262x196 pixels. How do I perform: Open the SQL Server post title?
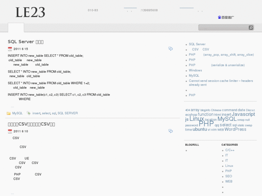(x=26, y=42)
